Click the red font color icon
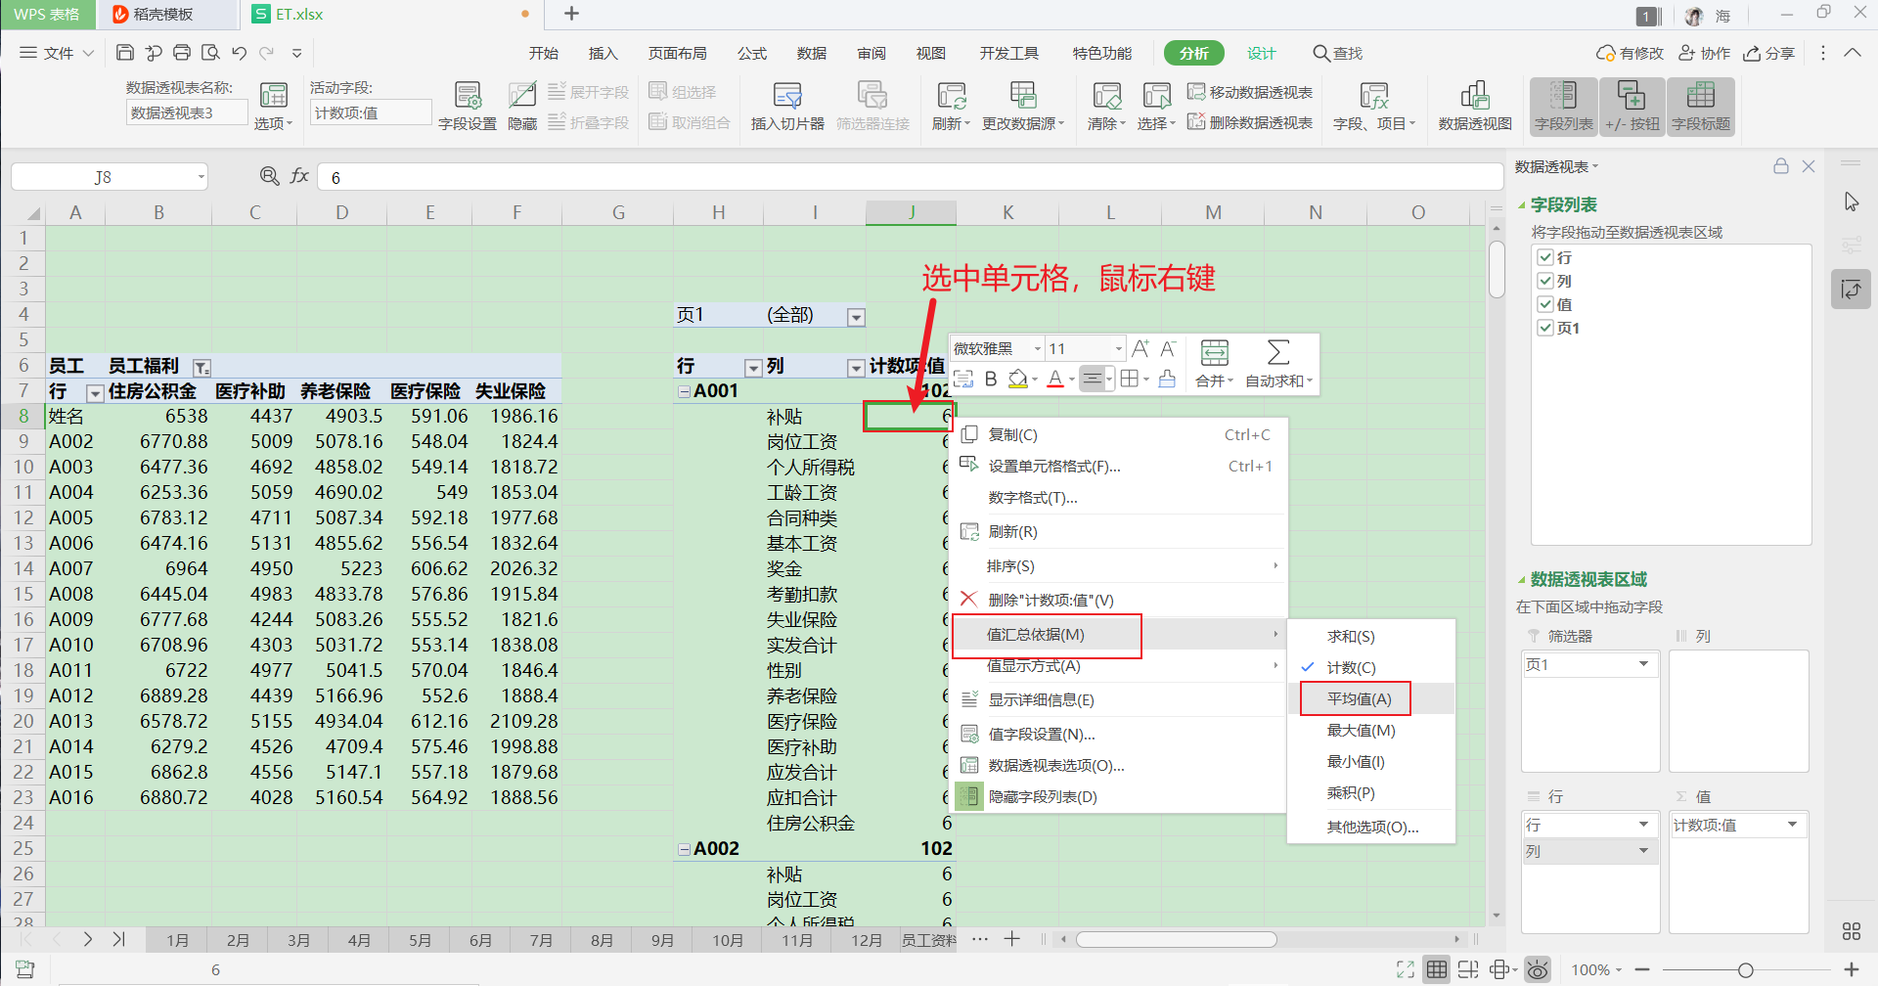The image size is (1878, 986). tap(1054, 380)
